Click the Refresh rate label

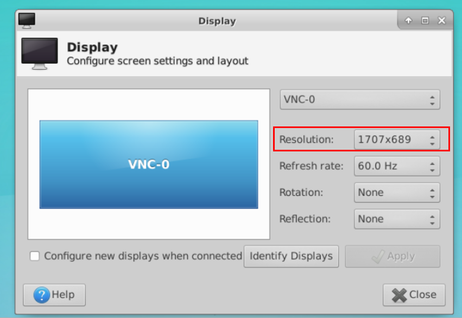[311, 166]
